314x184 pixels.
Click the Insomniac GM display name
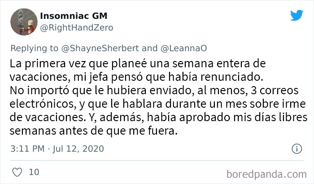point(74,16)
